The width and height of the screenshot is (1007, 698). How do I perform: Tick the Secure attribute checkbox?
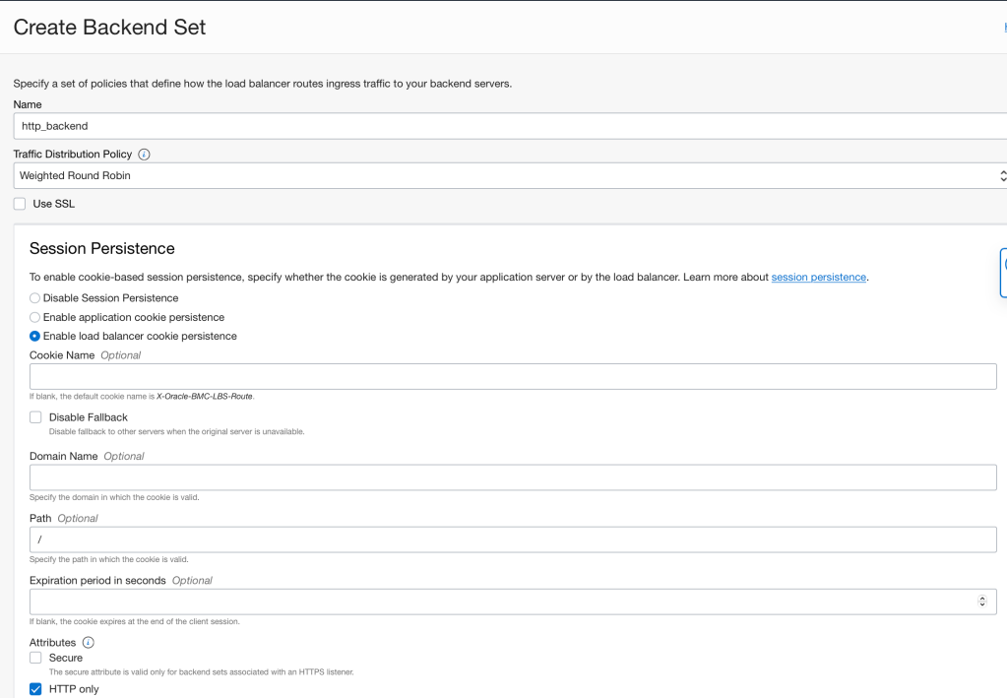pos(35,658)
